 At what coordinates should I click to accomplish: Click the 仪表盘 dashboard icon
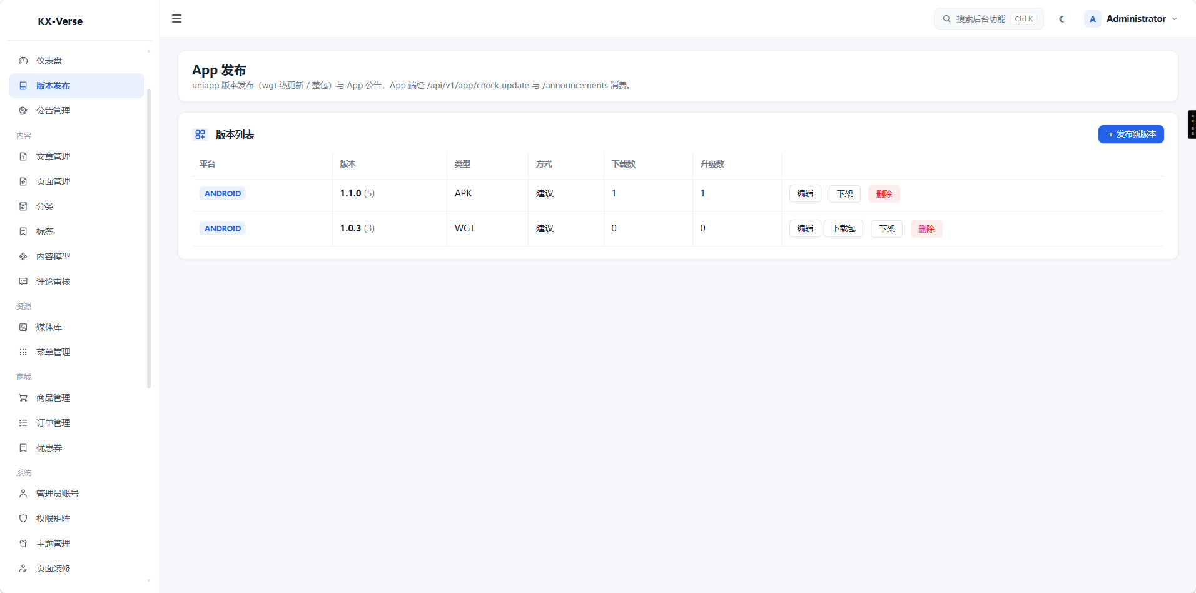(23, 61)
